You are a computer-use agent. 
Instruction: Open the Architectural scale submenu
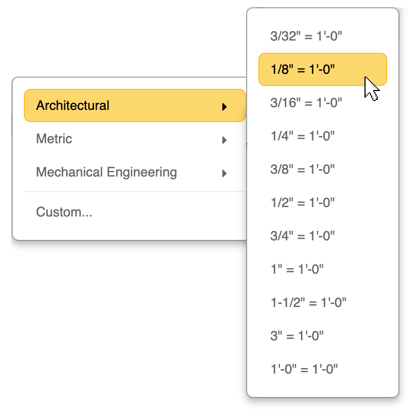73,105
